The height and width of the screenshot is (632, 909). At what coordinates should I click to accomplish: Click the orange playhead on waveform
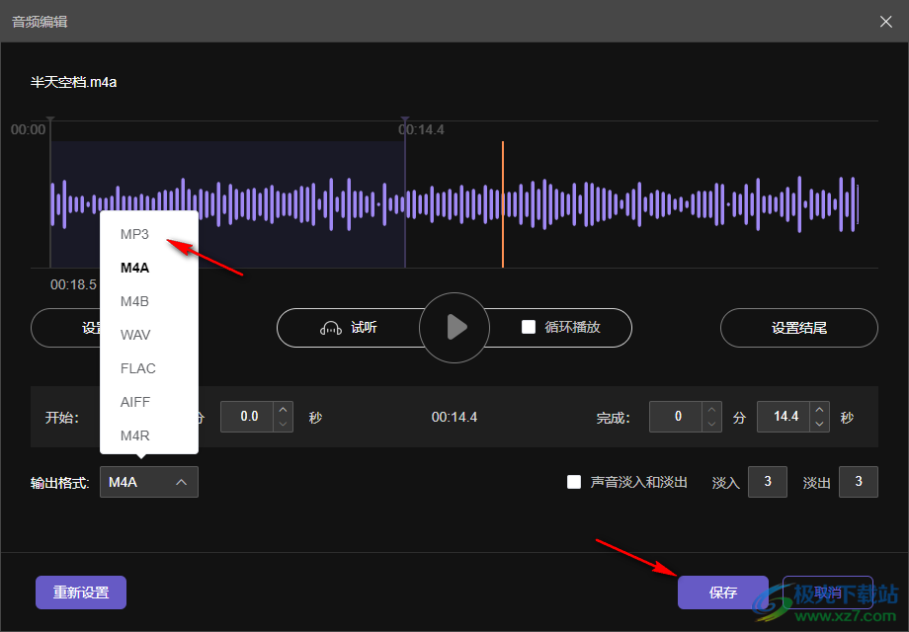tap(503, 202)
